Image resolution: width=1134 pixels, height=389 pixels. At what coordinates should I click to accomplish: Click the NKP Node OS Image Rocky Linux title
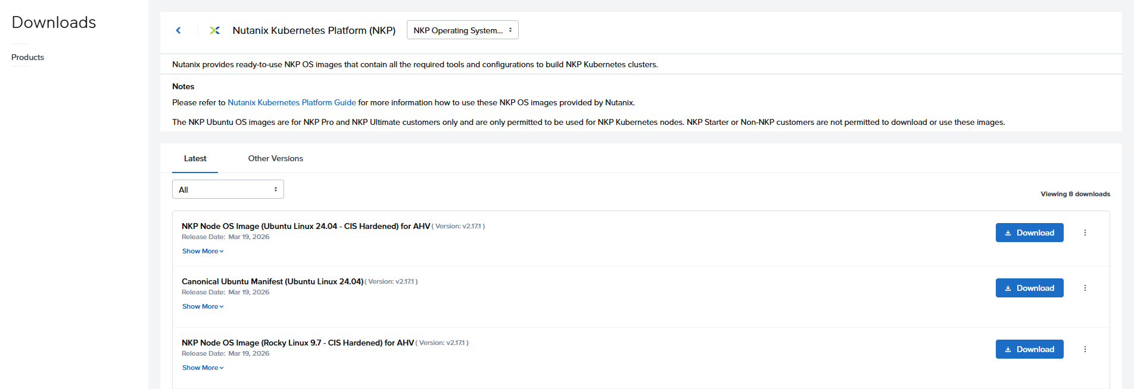click(x=298, y=343)
